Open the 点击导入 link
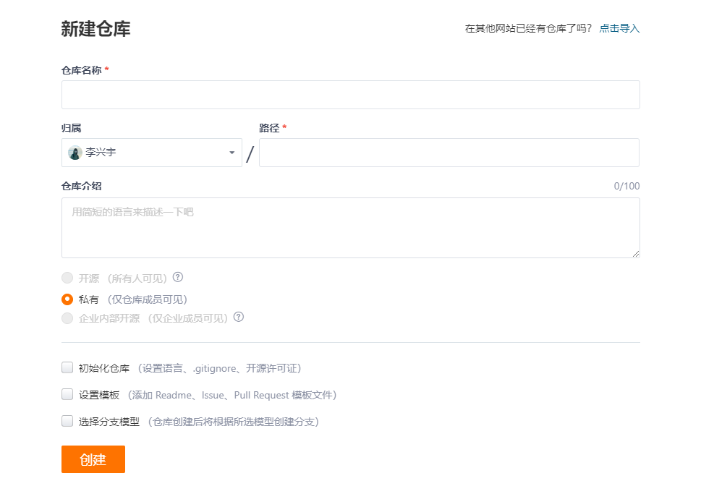 tap(619, 29)
